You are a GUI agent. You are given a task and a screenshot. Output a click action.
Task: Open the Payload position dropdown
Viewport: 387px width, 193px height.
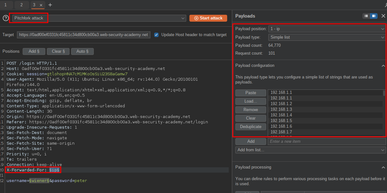[327, 29]
